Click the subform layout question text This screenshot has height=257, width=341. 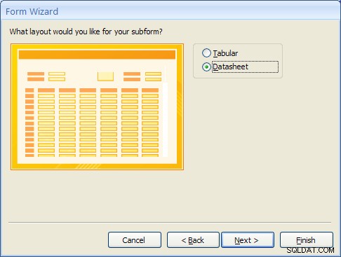pos(86,32)
